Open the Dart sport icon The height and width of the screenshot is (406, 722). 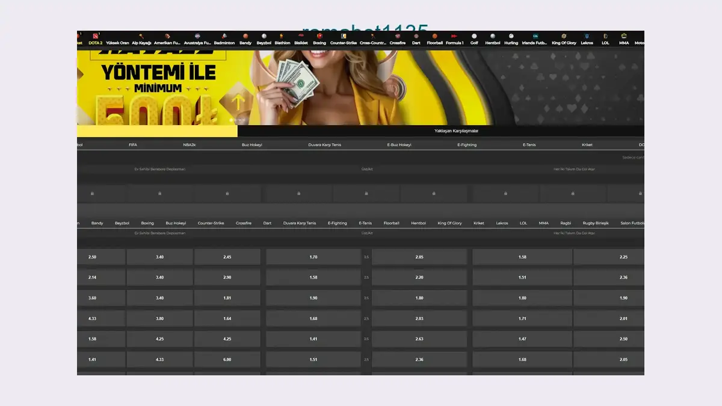[x=416, y=37]
